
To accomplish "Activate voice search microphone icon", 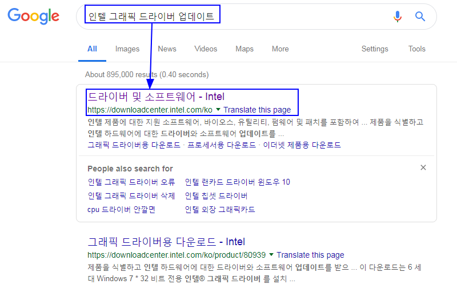I will pyautogui.click(x=397, y=17).
